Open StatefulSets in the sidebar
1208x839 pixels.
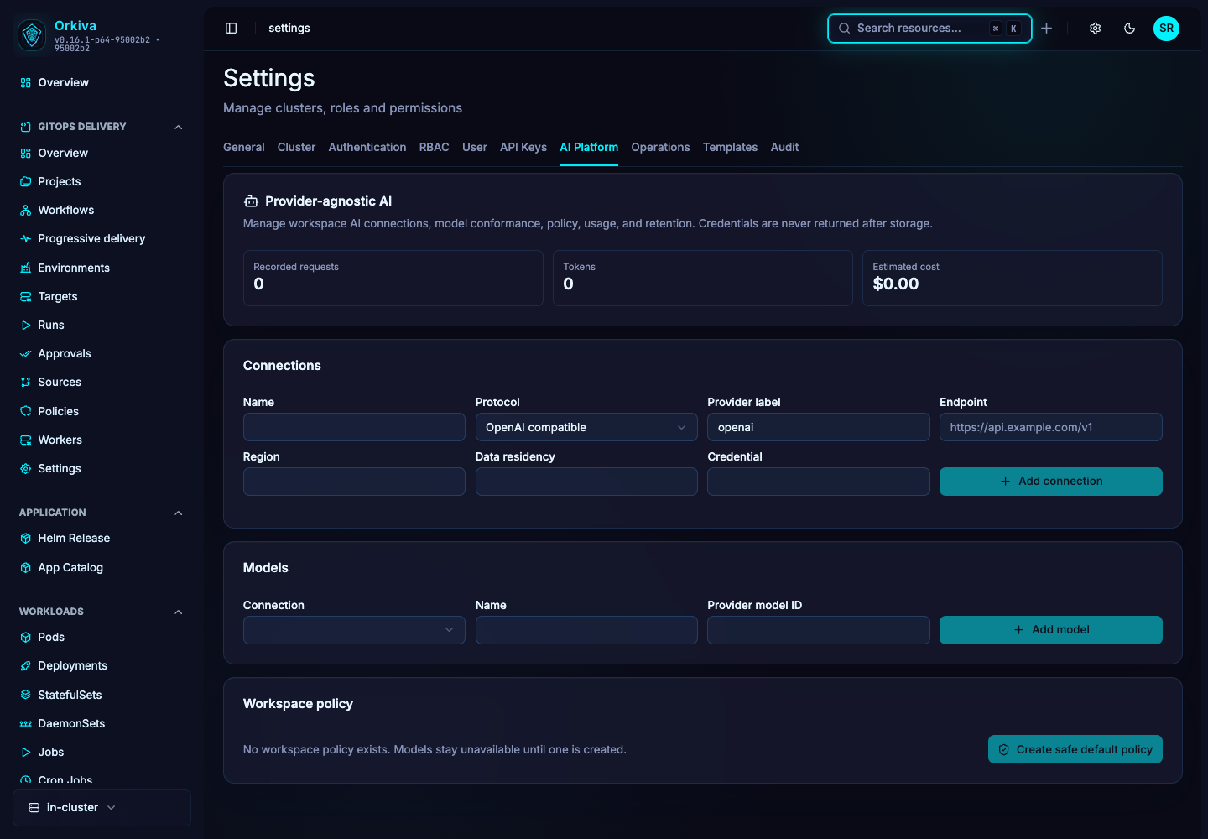(70, 696)
